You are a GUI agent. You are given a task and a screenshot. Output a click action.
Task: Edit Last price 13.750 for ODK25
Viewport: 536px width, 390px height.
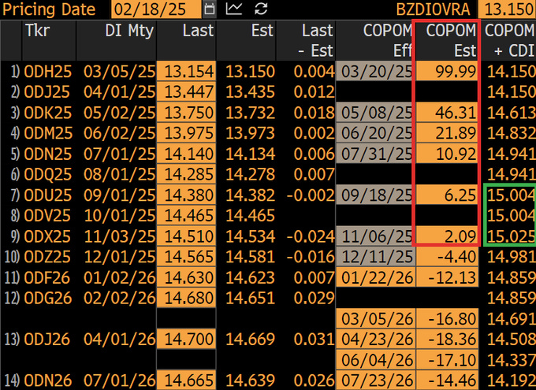point(186,113)
